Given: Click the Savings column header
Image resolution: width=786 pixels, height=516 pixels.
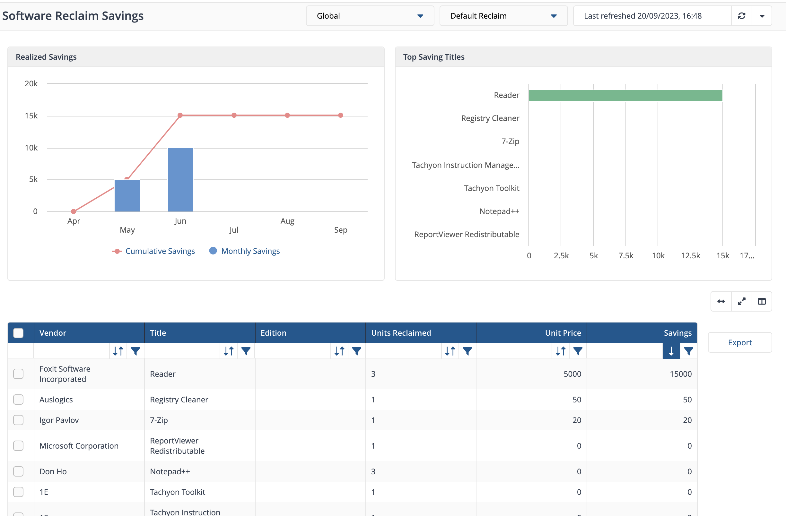Looking at the screenshot, I should pyautogui.click(x=642, y=333).
